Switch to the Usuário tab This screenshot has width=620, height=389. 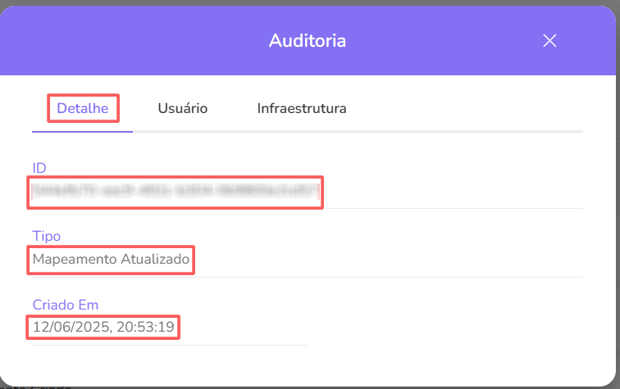[x=182, y=108]
